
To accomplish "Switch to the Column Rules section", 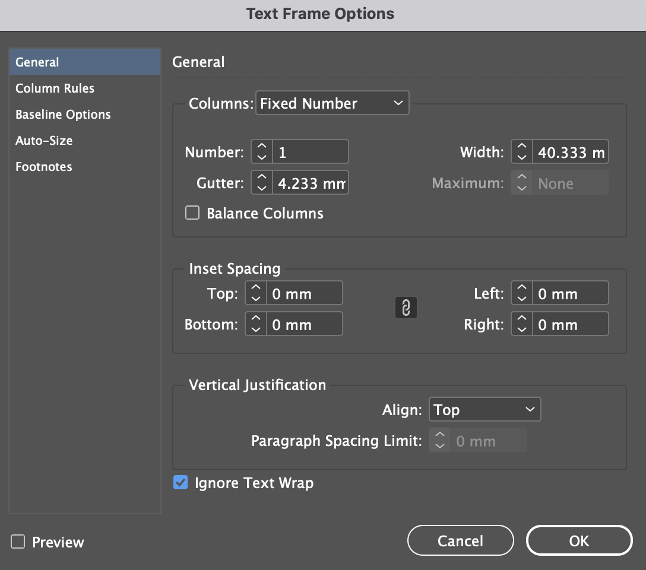I will point(55,88).
